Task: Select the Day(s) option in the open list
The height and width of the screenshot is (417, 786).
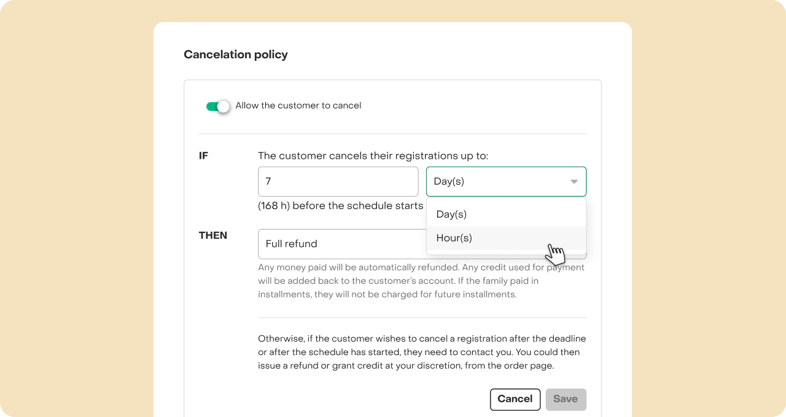Action: [506, 215]
